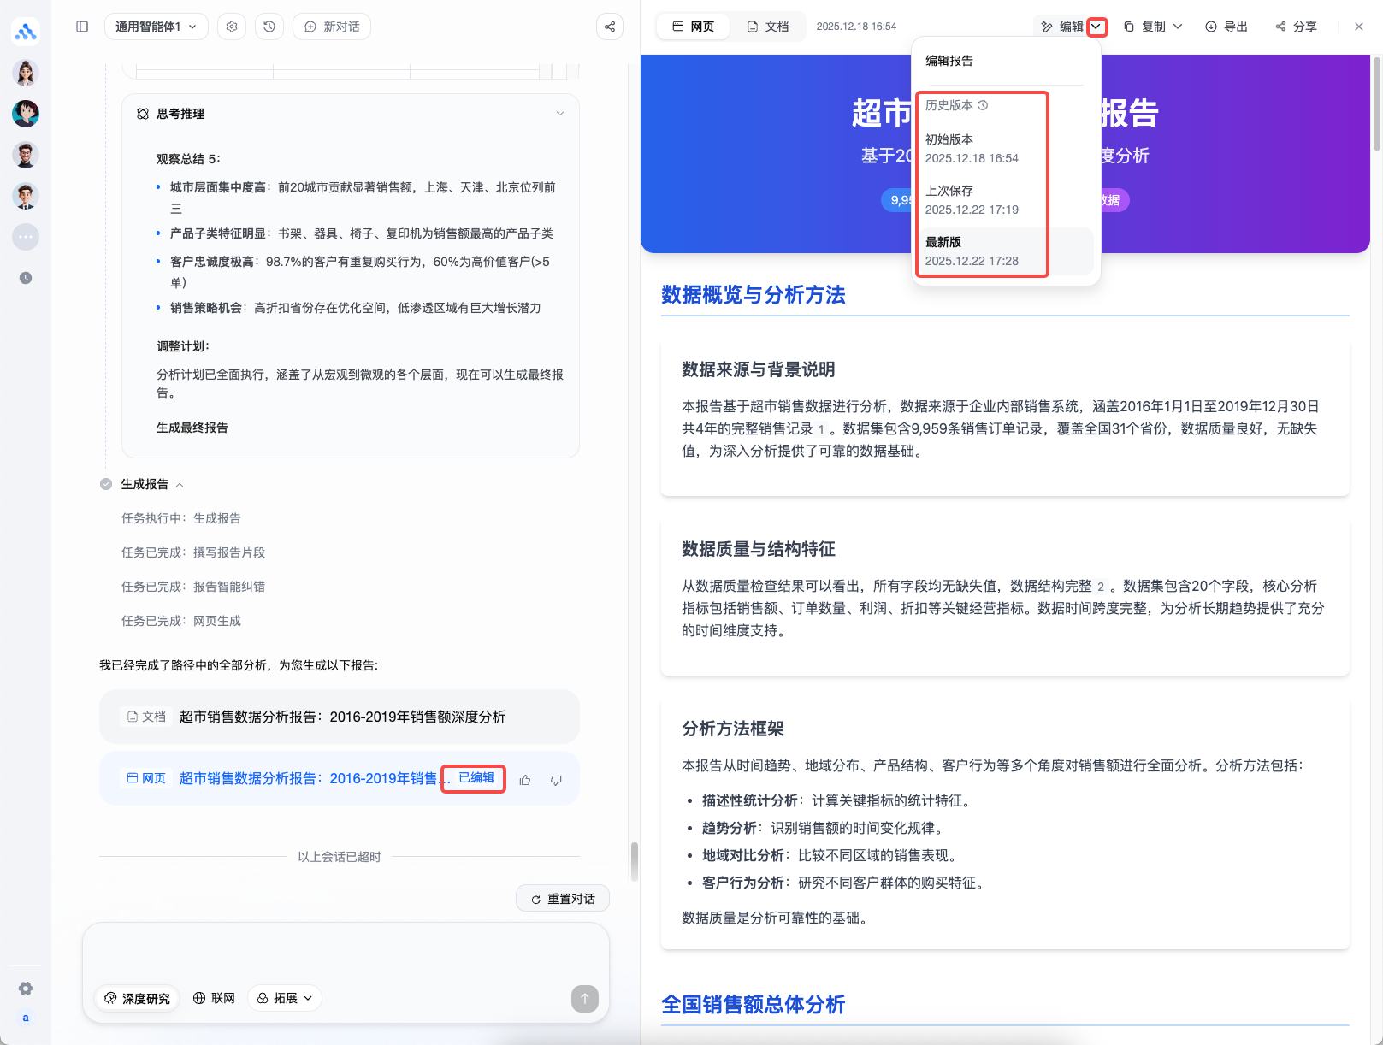The width and height of the screenshot is (1383, 1045).
Task: Click the report panel vertical scrollbar
Action: click(1377, 103)
